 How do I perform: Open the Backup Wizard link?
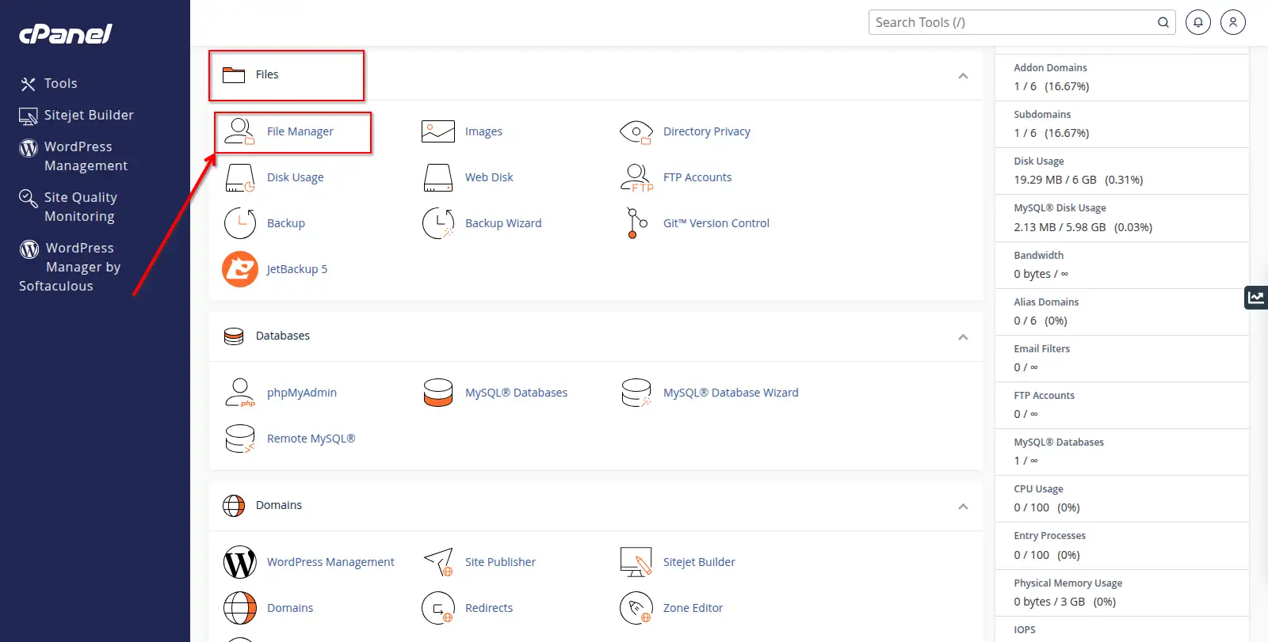(x=503, y=223)
